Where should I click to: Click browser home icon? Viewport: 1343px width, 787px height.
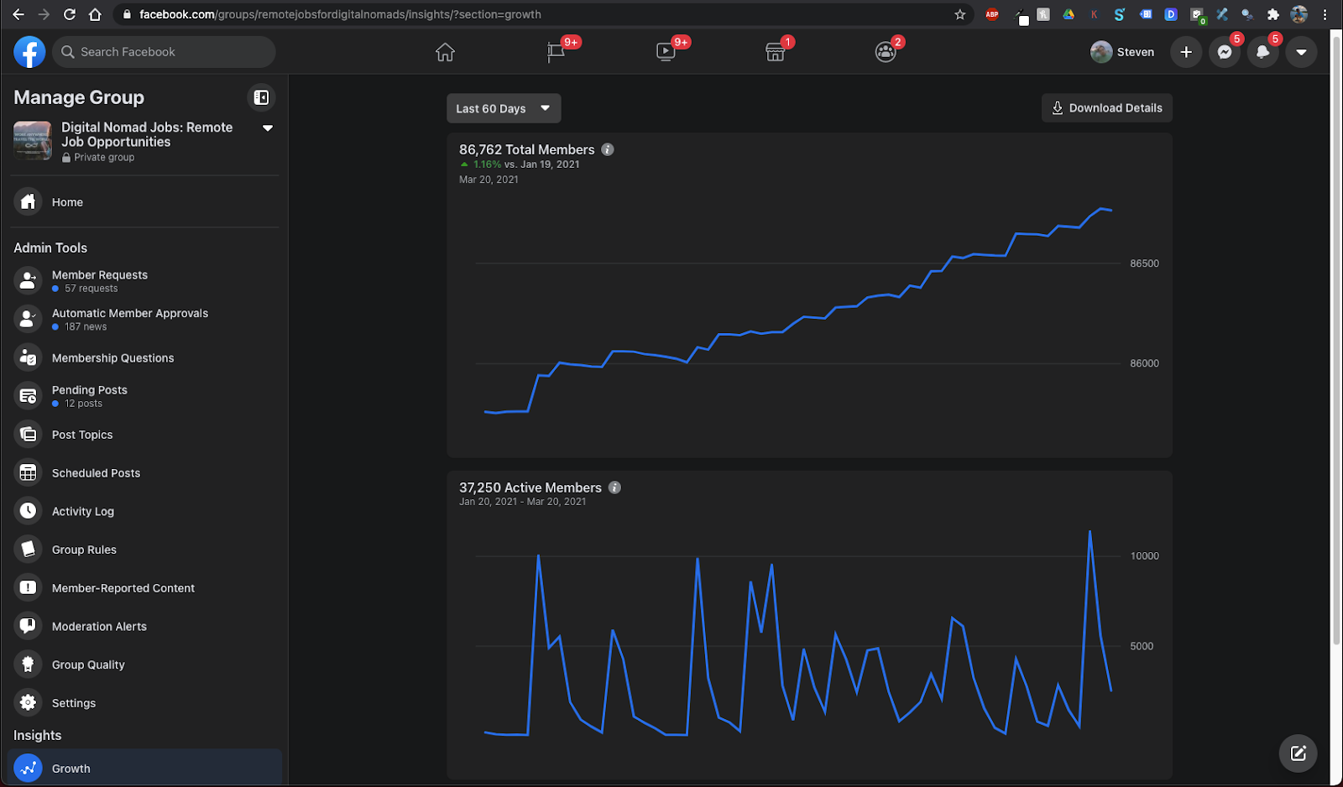click(x=95, y=14)
